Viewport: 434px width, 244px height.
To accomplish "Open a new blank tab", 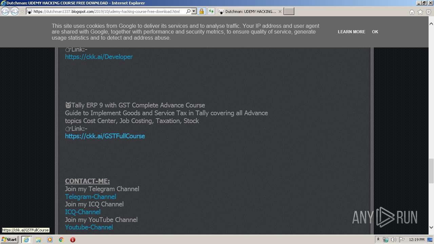I will tap(289, 12).
